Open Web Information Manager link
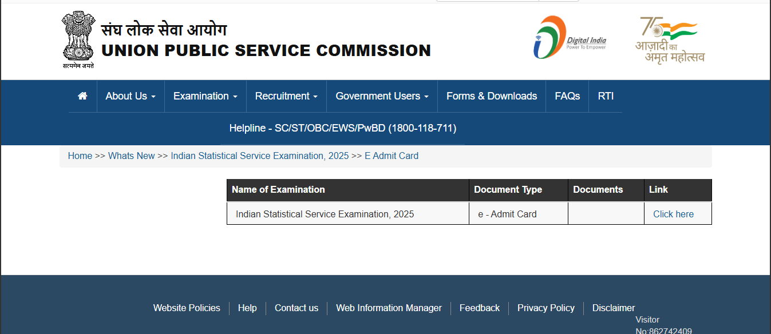The width and height of the screenshot is (771, 334). pyautogui.click(x=389, y=308)
